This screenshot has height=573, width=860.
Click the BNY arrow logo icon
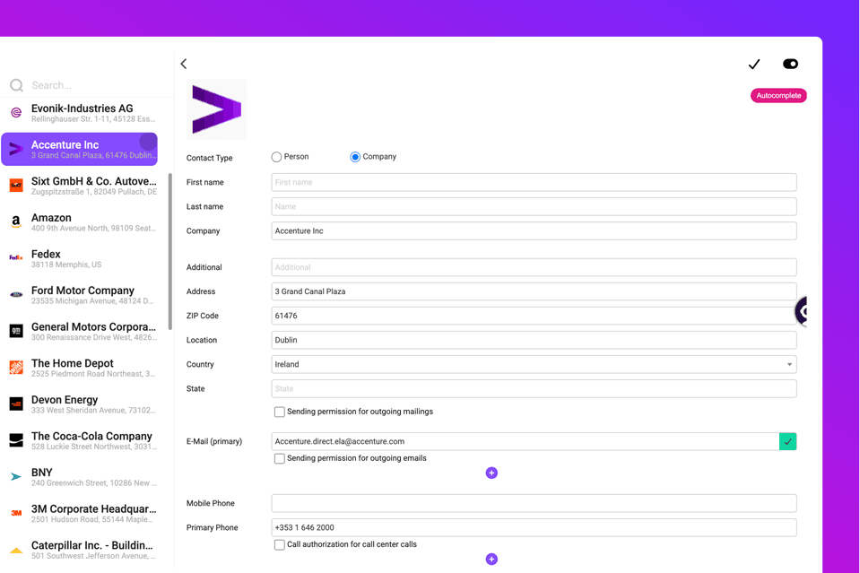pos(16,476)
